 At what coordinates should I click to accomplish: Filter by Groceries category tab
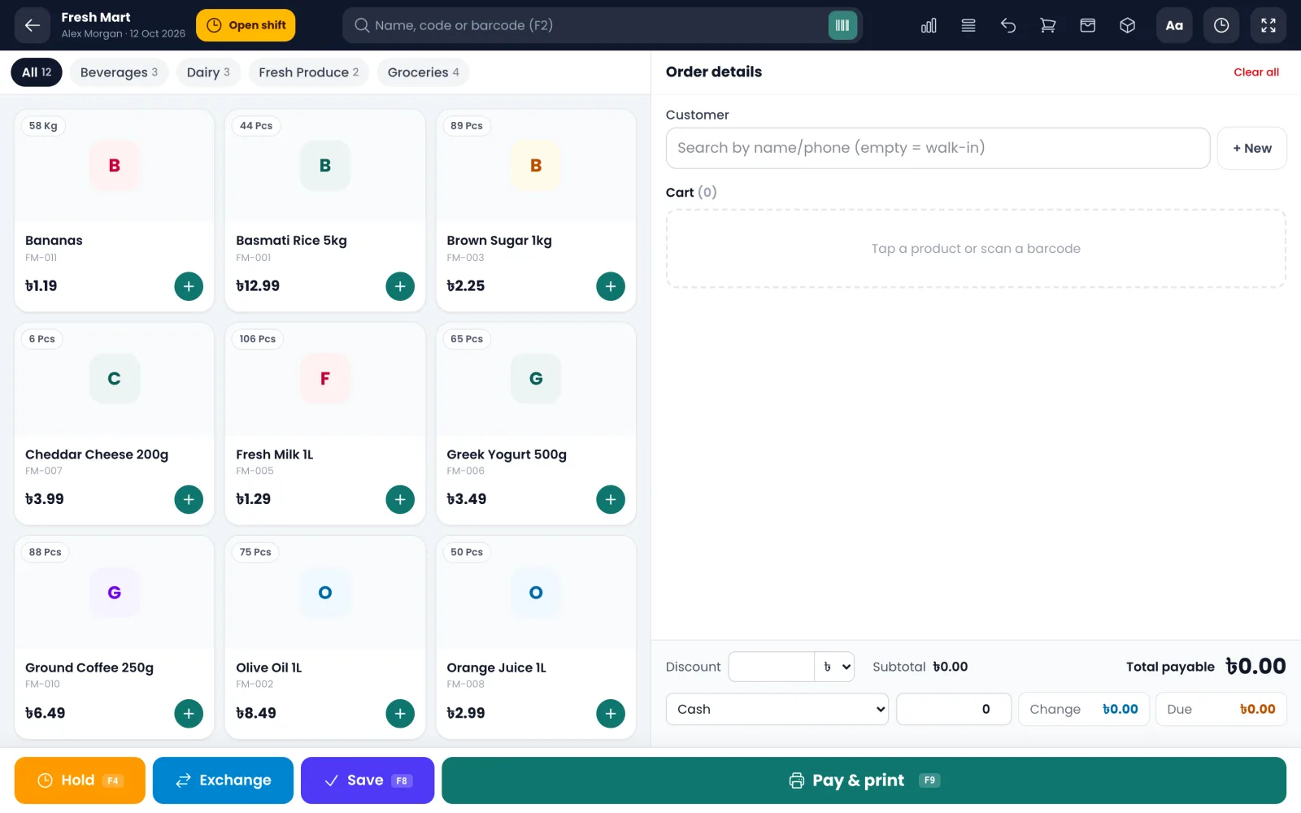[x=424, y=72]
